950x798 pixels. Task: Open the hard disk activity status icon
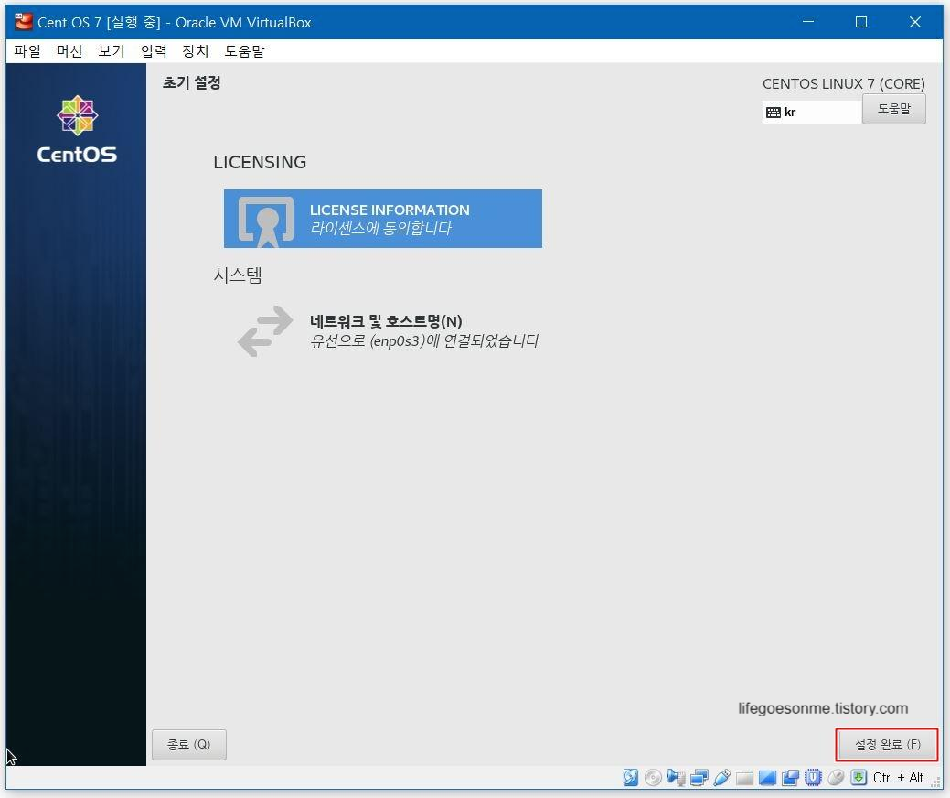click(630, 777)
